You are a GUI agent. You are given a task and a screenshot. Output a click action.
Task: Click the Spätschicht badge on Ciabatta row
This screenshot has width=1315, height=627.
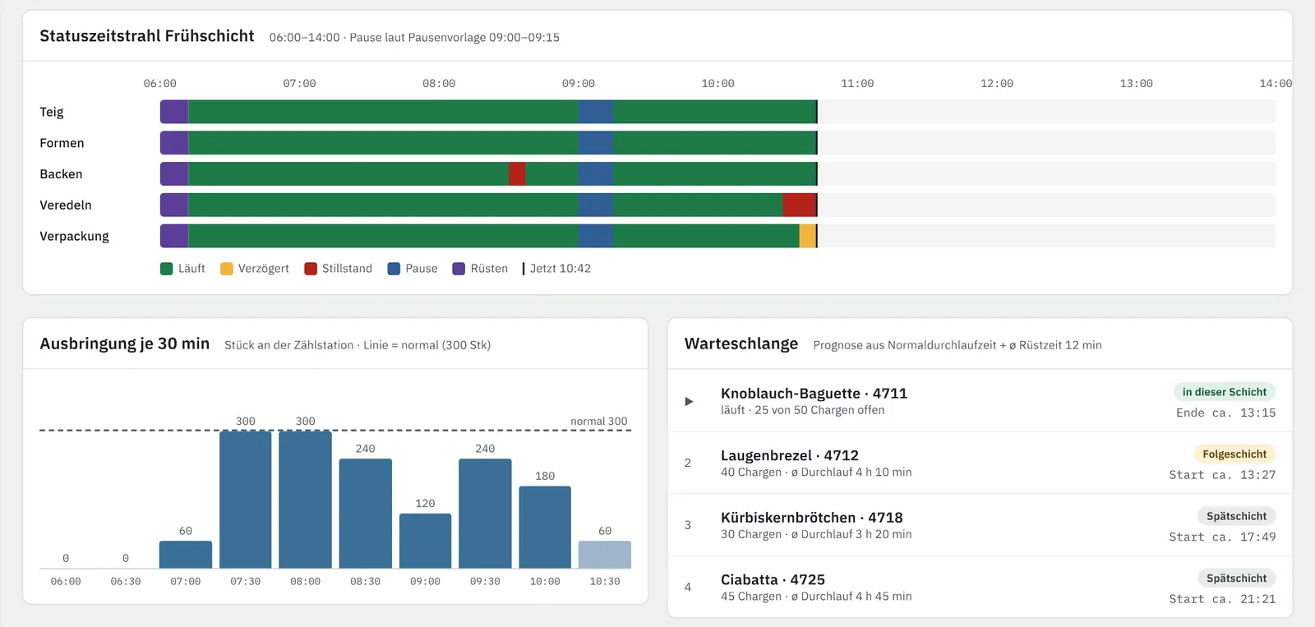(1236, 579)
